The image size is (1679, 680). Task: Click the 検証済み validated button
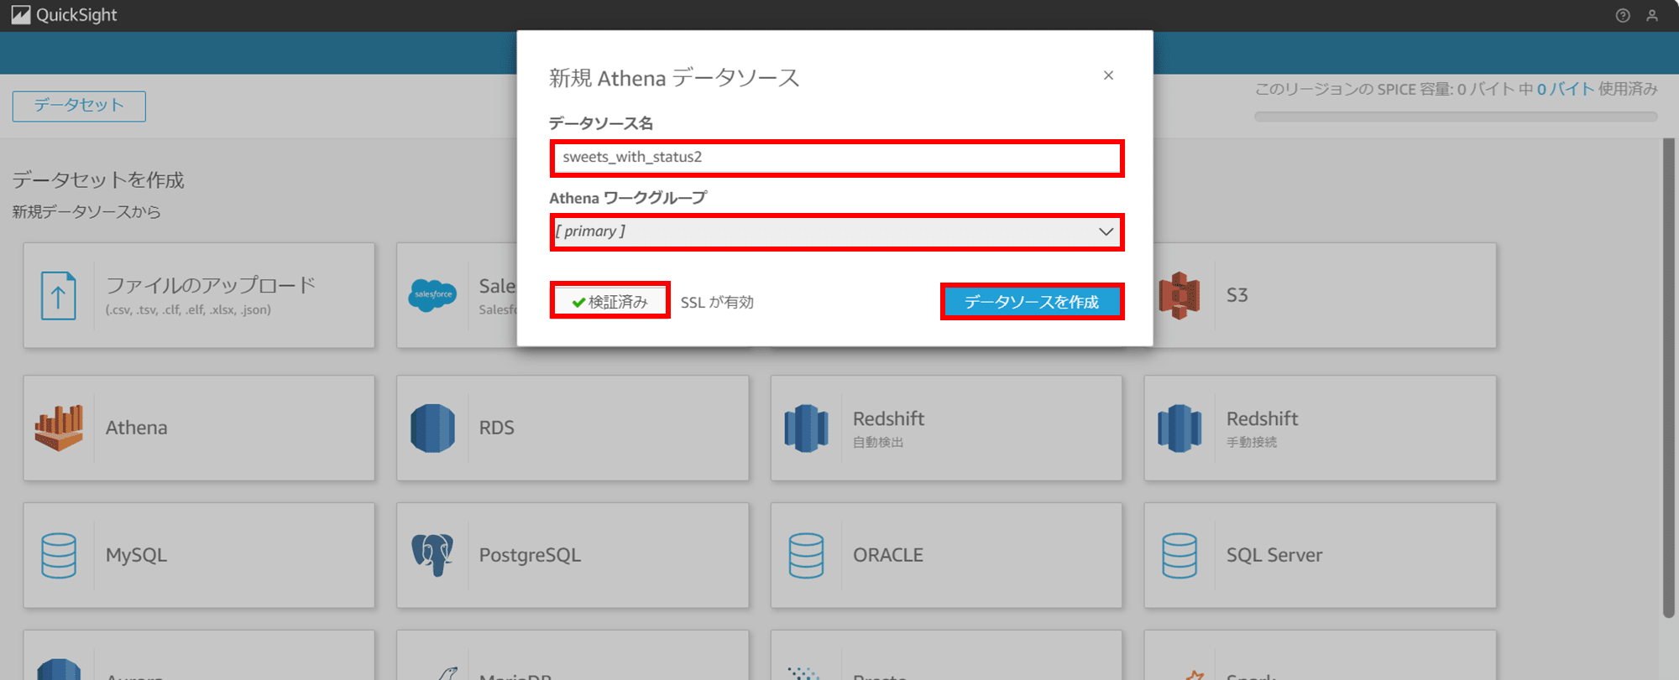click(x=609, y=302)
